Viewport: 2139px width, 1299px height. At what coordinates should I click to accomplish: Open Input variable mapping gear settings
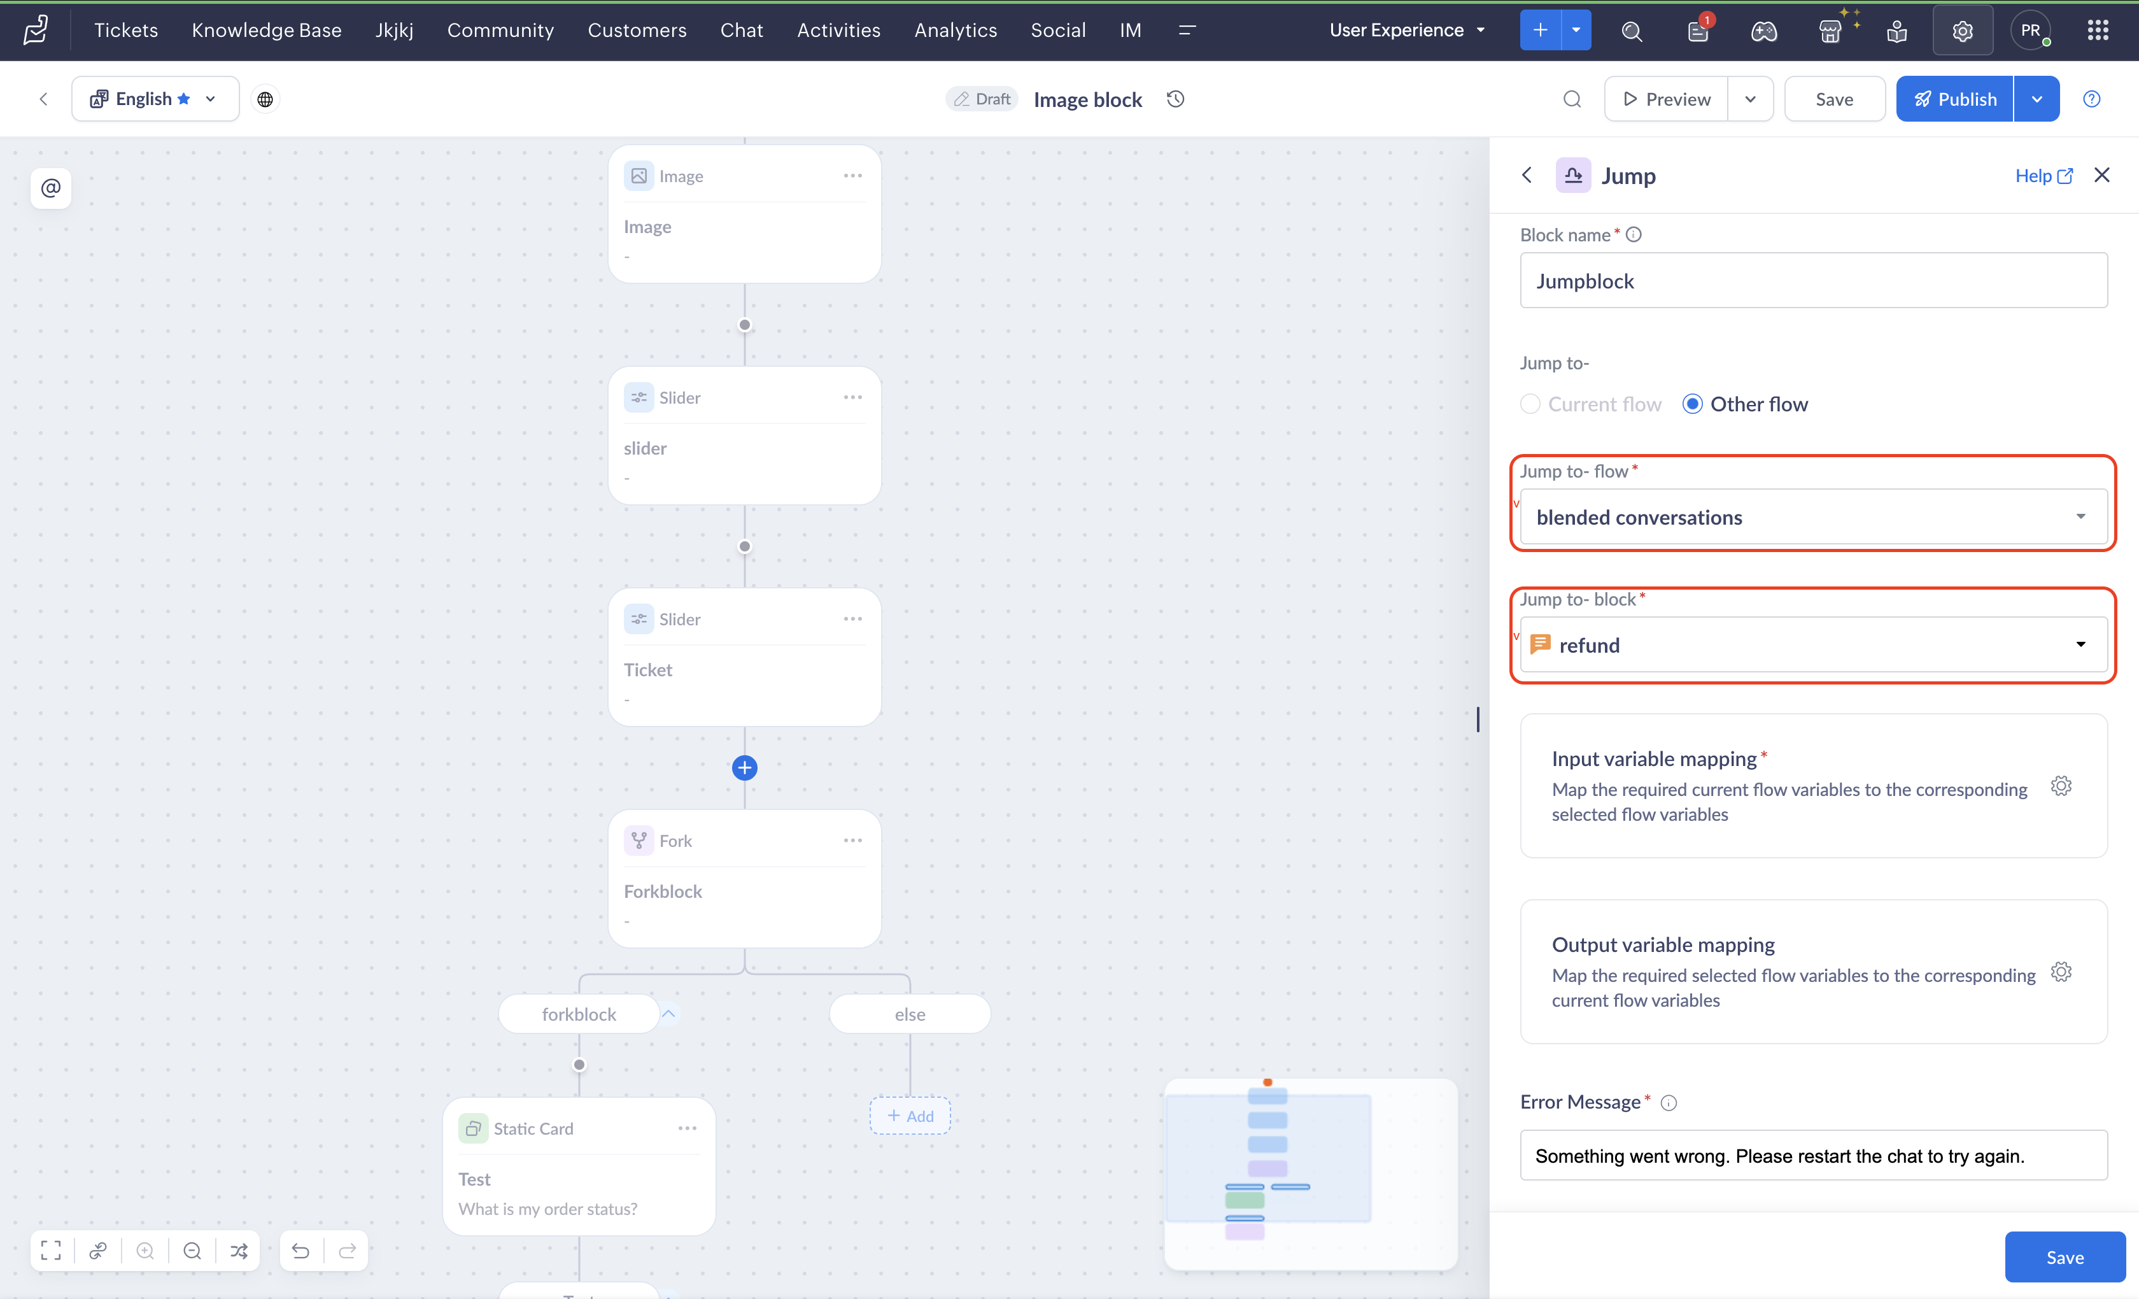point(2062,786)
